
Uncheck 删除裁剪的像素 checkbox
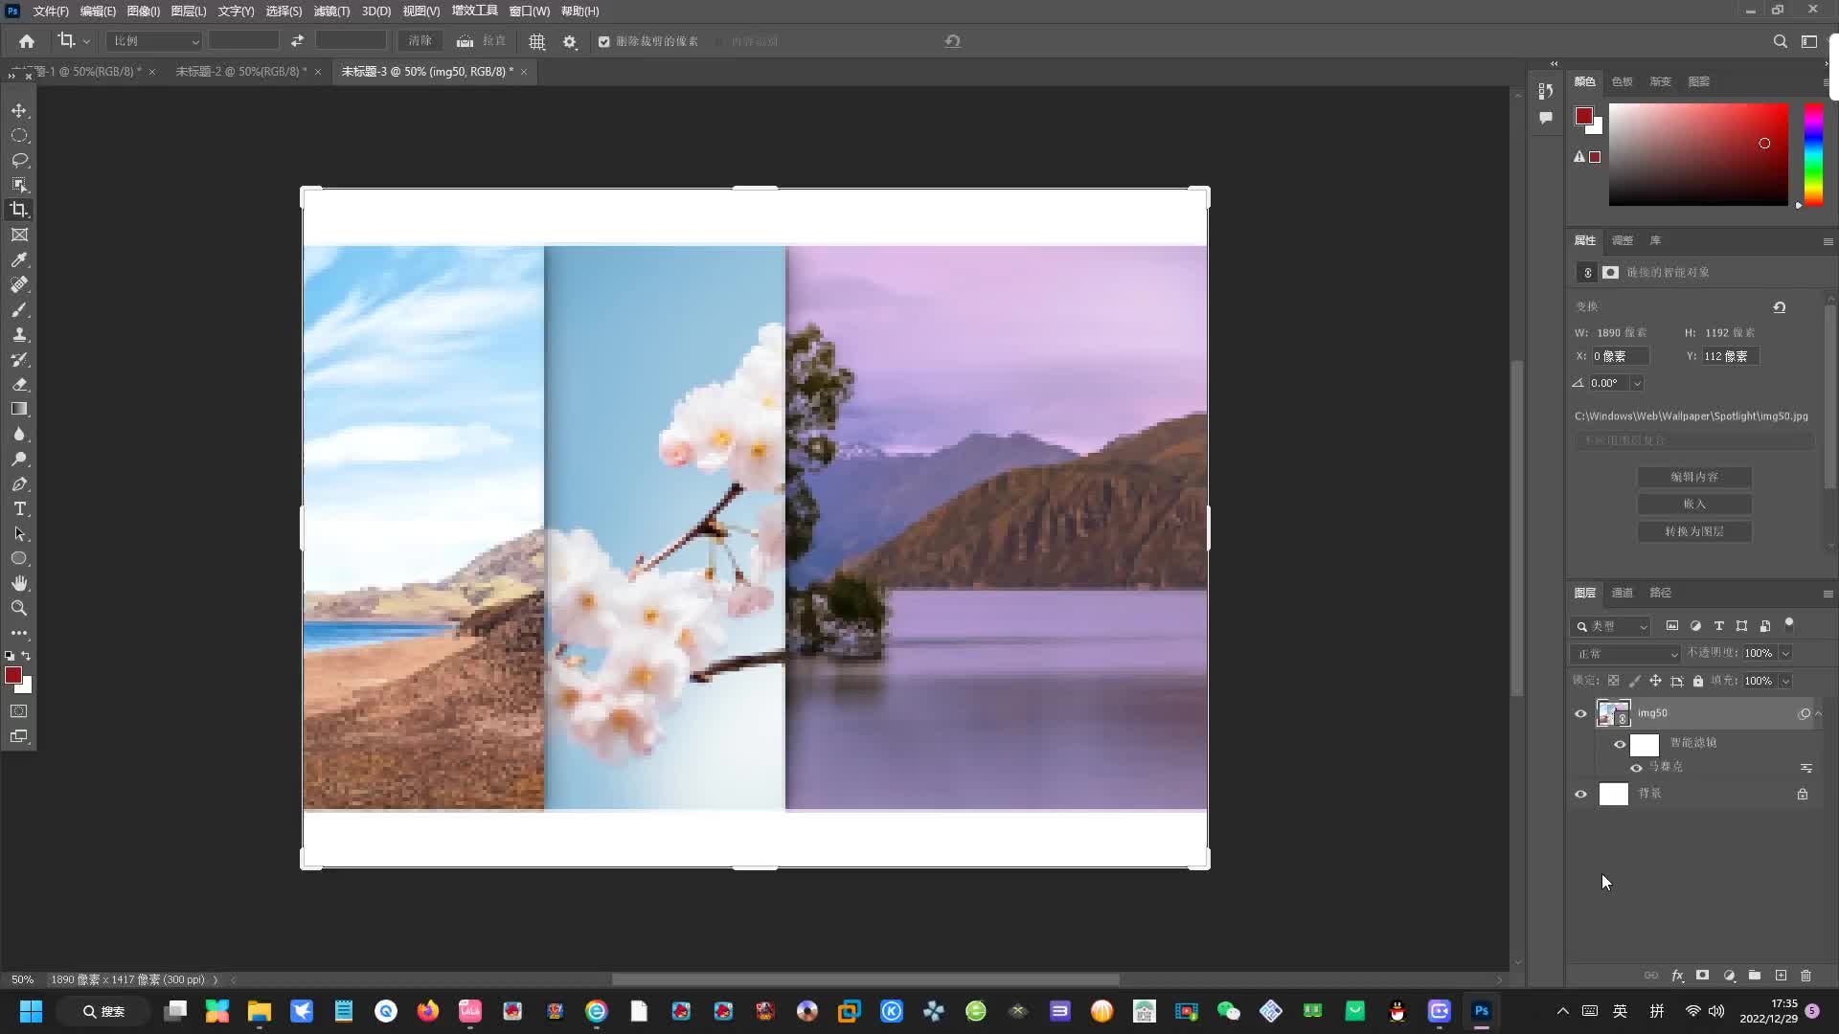click(604, 41)
